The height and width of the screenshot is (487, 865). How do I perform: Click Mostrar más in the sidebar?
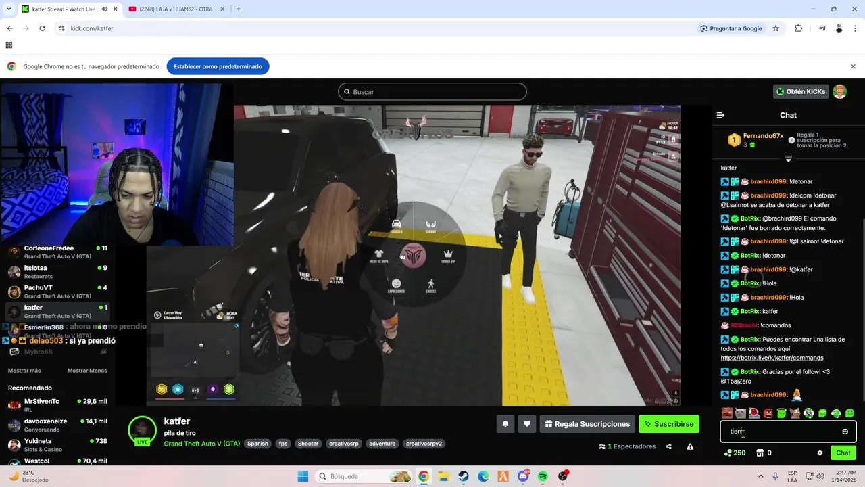tap(24, 371)
